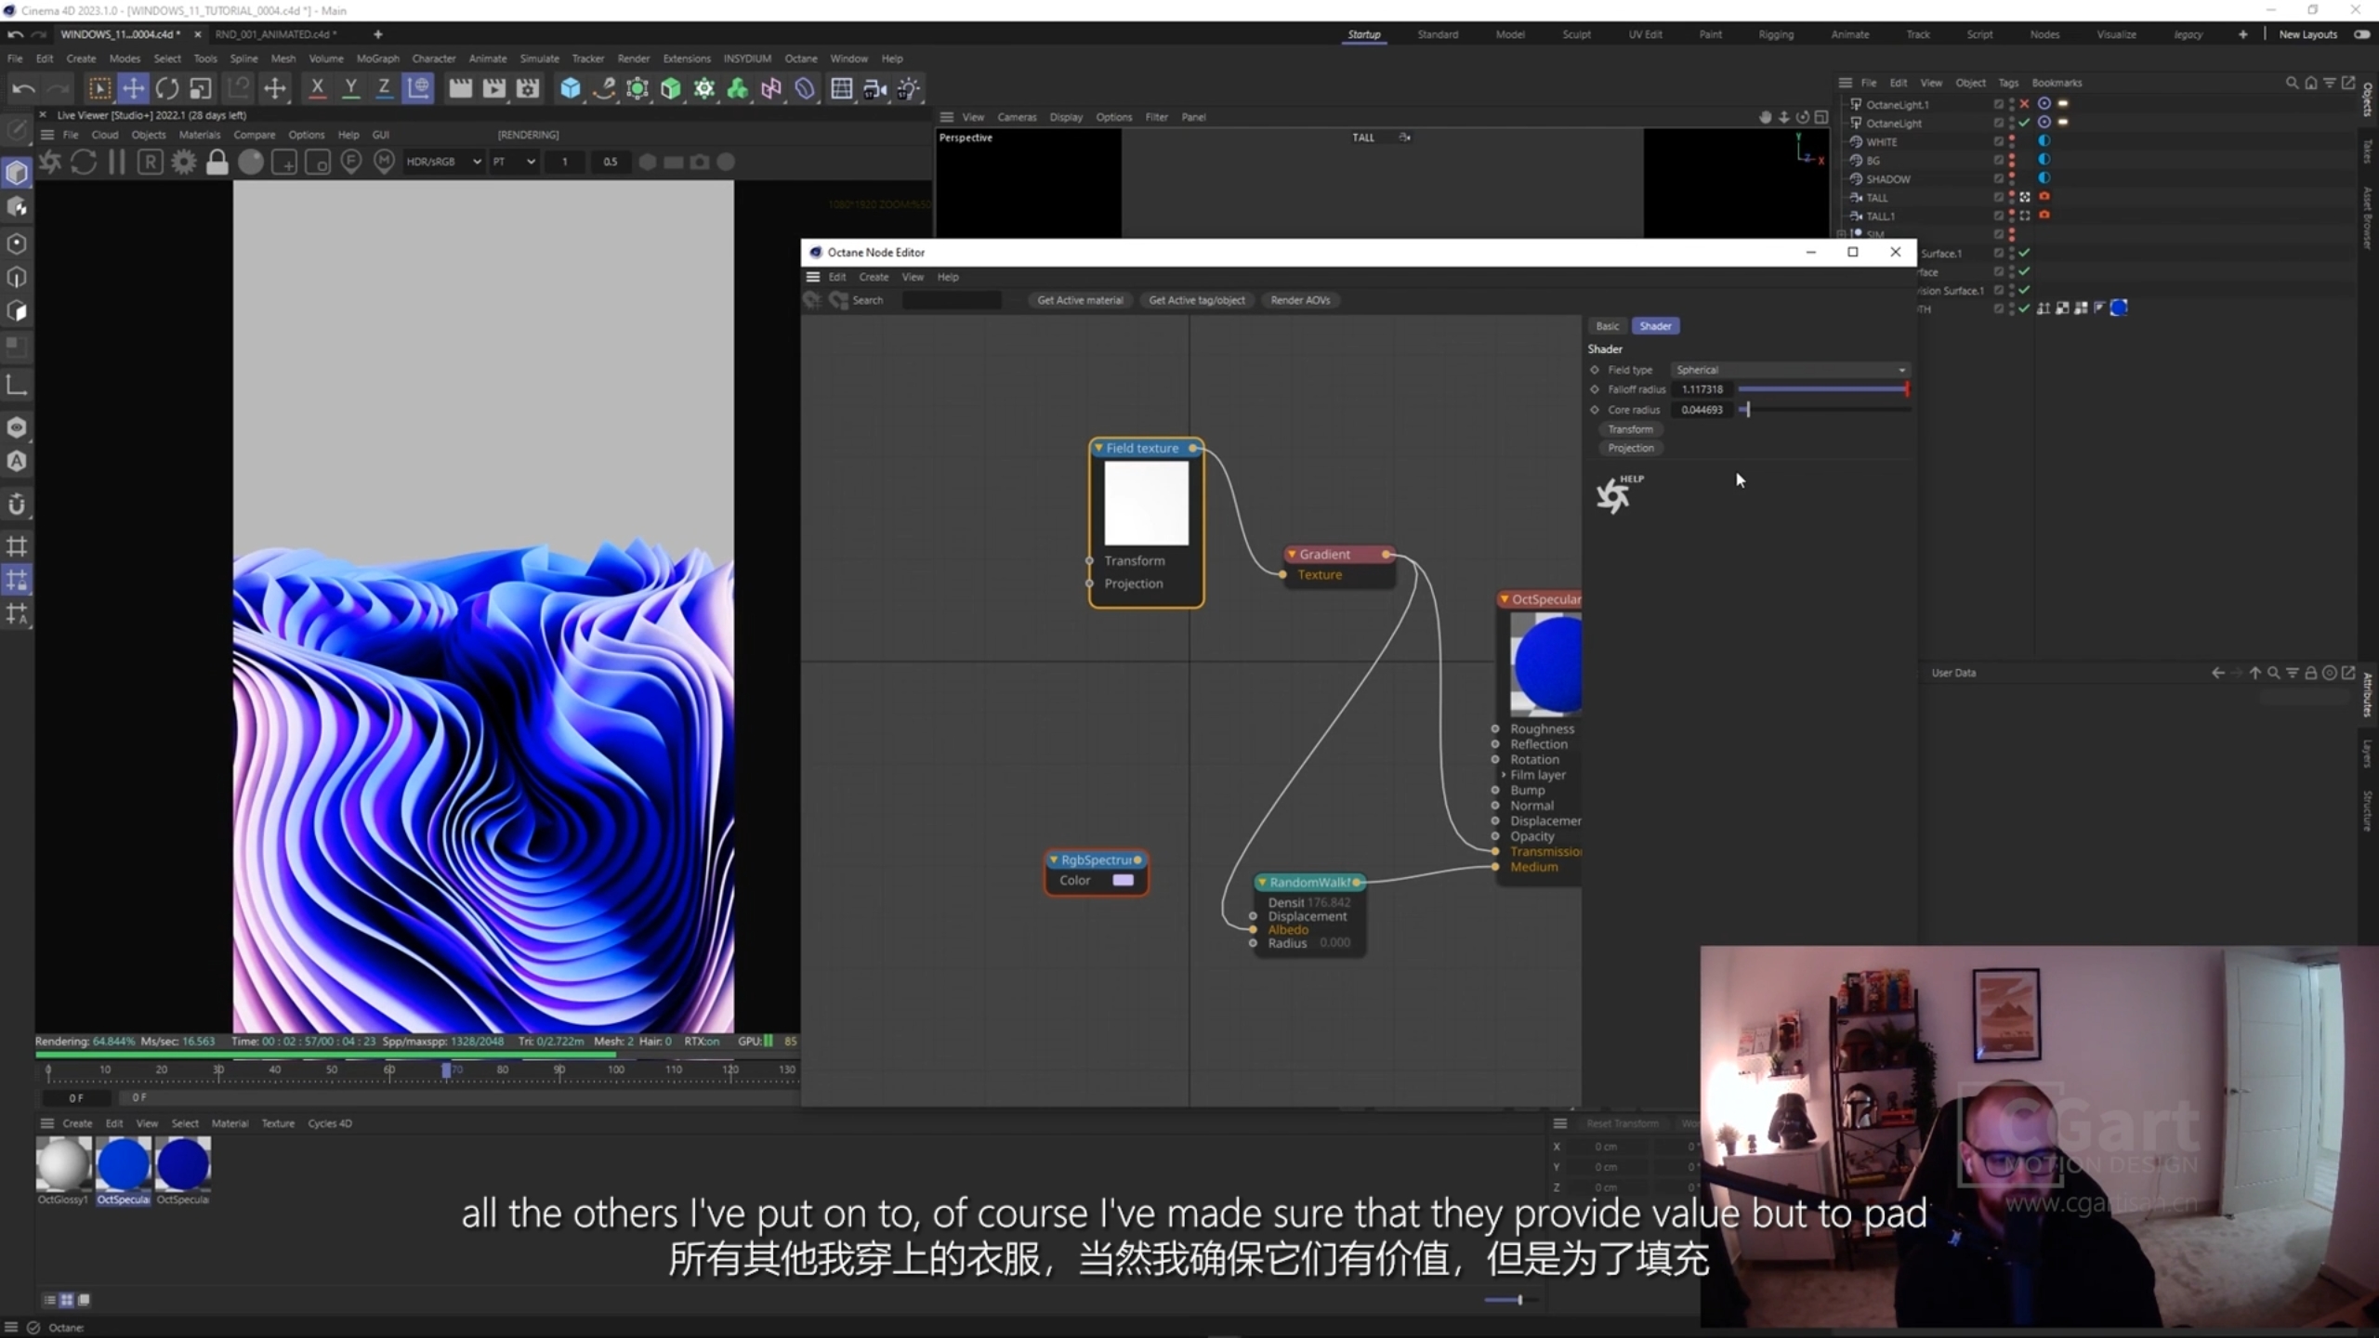
Task: Toggle visibility dots for WHITE object
Action: (x=2012, y=141)
